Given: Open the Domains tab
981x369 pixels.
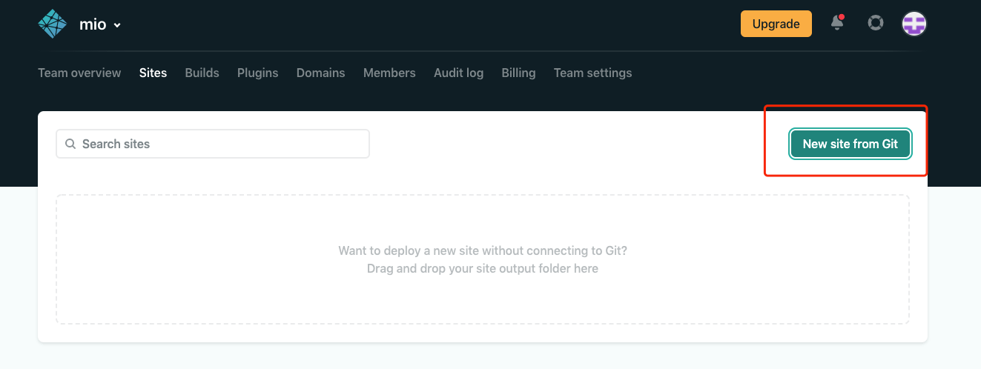Looking at the screenshot, I should pos(321,73).
